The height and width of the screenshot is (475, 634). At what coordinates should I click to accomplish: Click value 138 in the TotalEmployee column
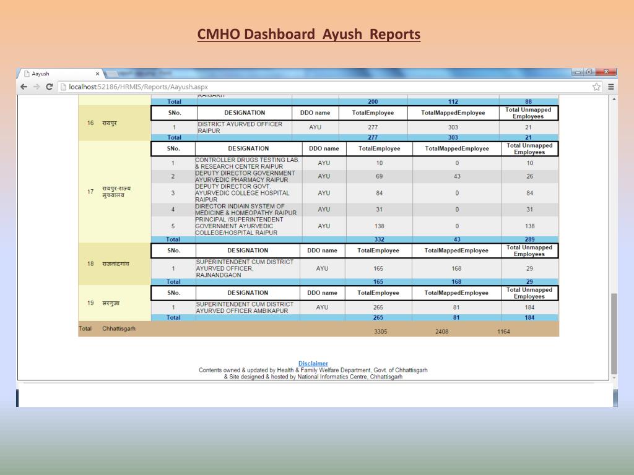coord(380,226)
